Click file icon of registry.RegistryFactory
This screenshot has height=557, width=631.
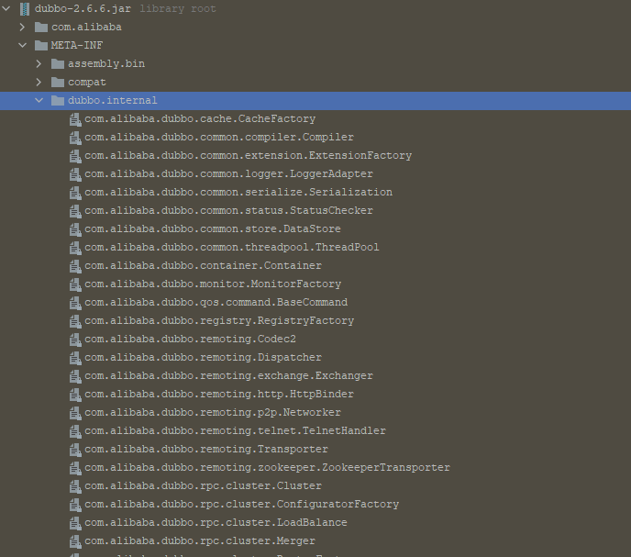click(75, 321)
